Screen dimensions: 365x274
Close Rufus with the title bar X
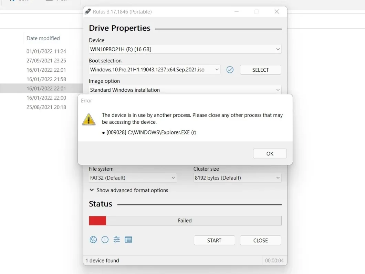(277, 11)
